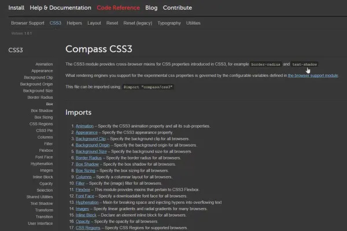Viewport: 347px width, 231px height.
Task: Follow the Font Face link in Imports list
Action: (x=85, y=196)
